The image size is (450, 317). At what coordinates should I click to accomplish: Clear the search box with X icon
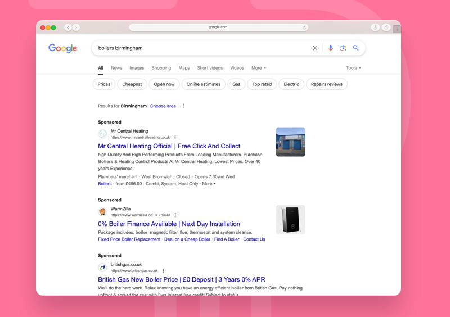coord(315,48)
